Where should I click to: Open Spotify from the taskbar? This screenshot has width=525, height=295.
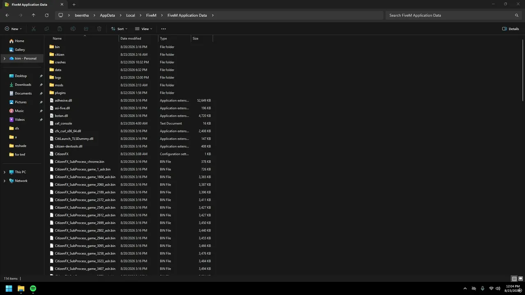pos(33,288)
